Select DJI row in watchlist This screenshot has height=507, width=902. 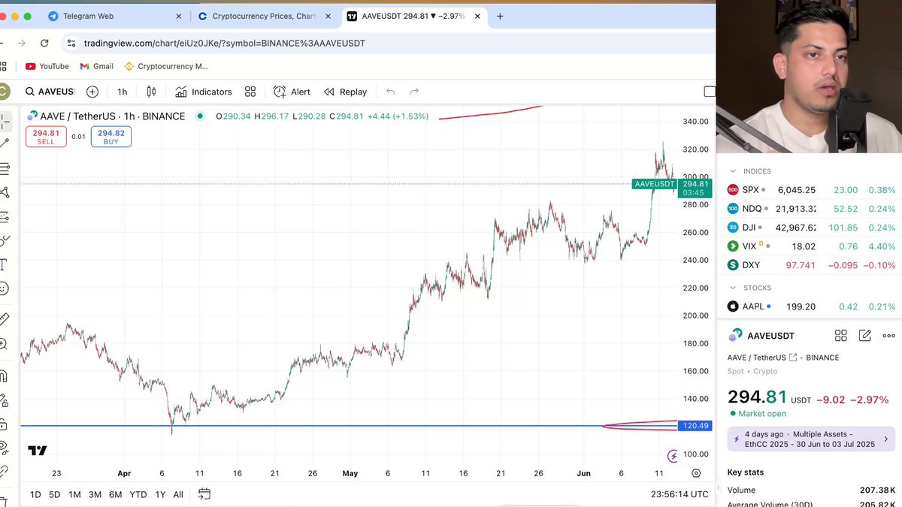(x=810, y=228)
